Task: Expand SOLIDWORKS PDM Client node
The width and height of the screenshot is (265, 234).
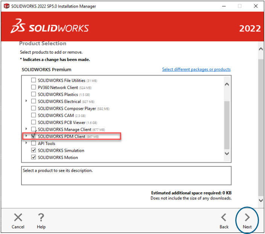Action: (x=26, y=136)
